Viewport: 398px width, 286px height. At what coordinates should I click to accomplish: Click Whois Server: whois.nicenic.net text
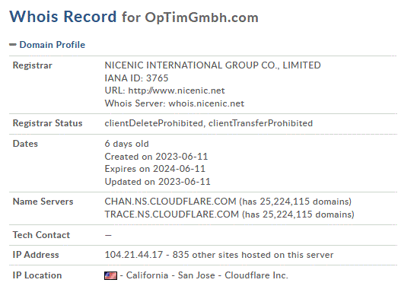[174, 103]
